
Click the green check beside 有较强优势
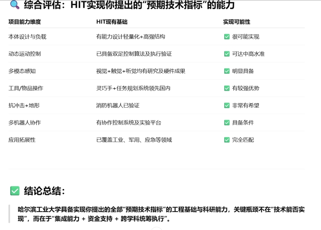click(x=227, y=88)
